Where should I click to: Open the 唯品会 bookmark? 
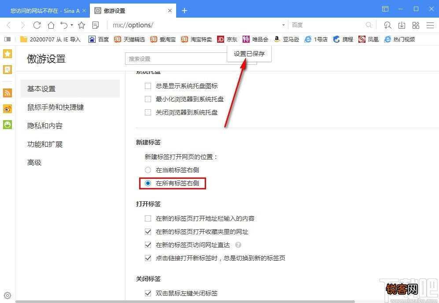255,39
